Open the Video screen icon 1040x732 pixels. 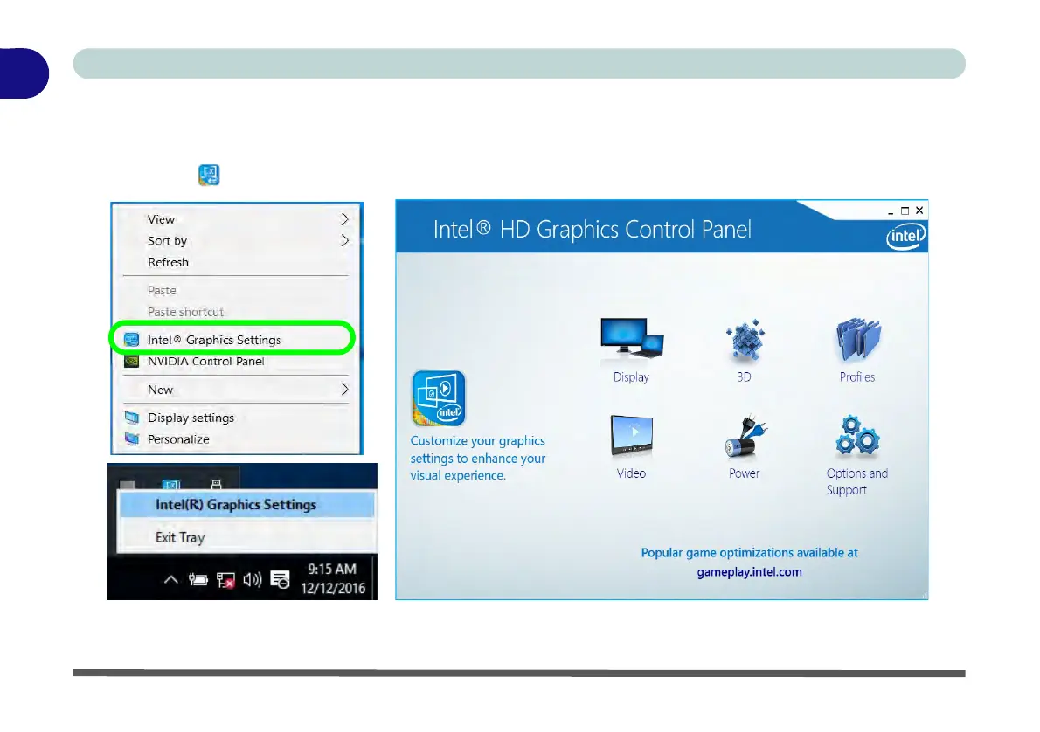tap(631, 436)
